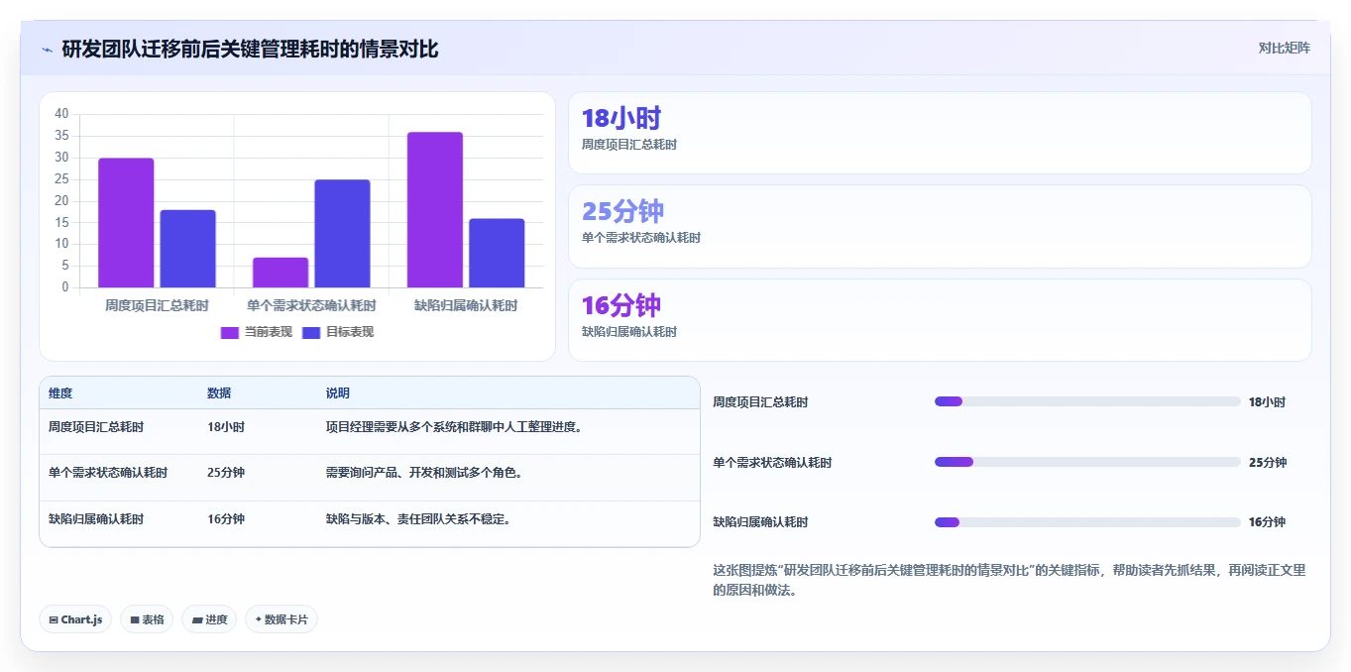Image resolution: width=1351 pixels, height=672 pixels.
Task: Click description 需要询问产品、开发和测试多个角色
Action: pyautogui.click(x=424, y=473)
